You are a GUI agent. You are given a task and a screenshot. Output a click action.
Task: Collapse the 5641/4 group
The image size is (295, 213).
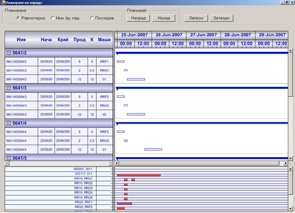[x=8, y=123]
